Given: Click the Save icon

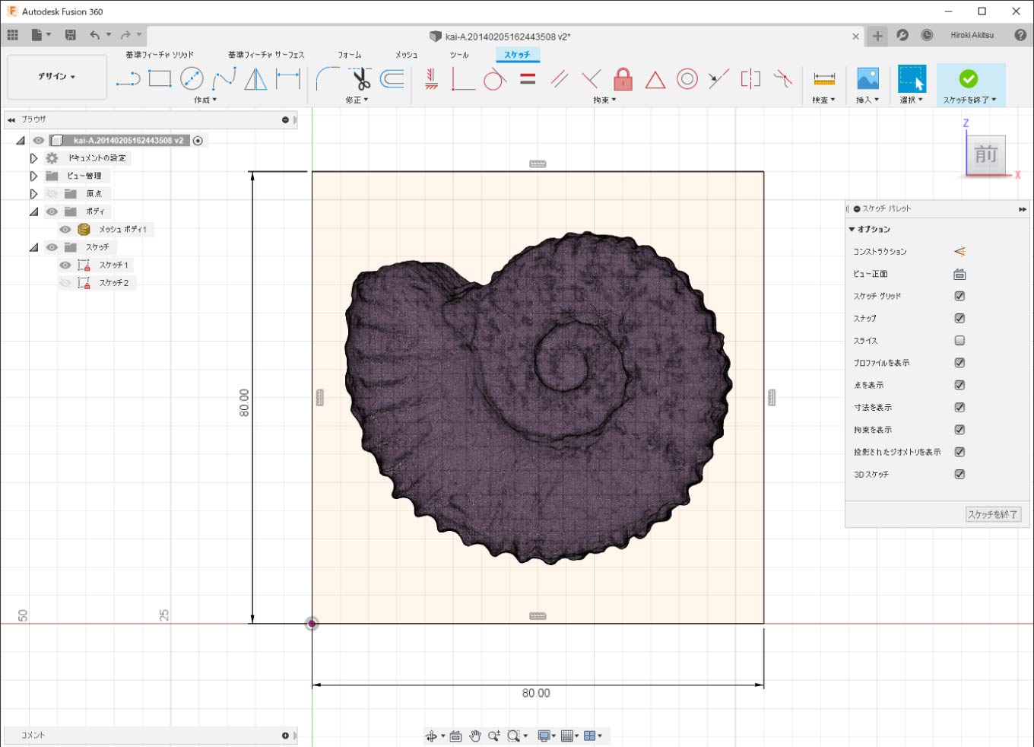Looking at the screenshot, I should [71, 35].
